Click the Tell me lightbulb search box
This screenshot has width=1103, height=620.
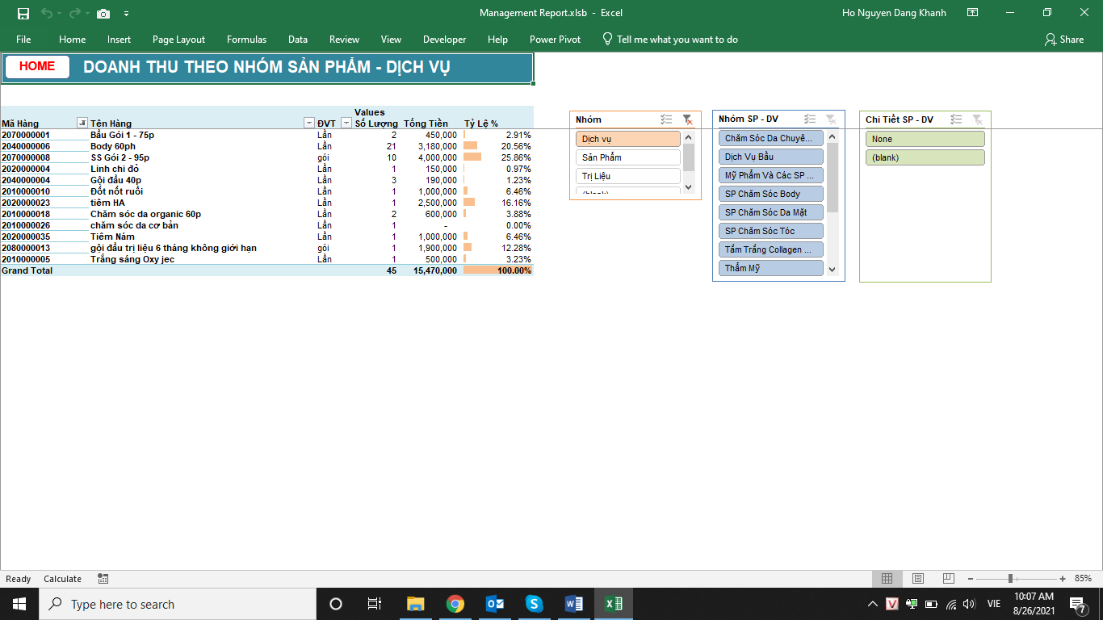click(670, 39)
